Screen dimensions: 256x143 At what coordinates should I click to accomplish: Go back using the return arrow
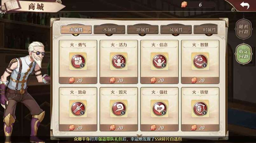pyautogui.click(x=245, y=5)
